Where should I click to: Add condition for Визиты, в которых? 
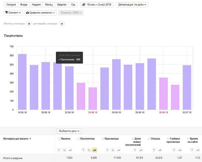(29, 24)
